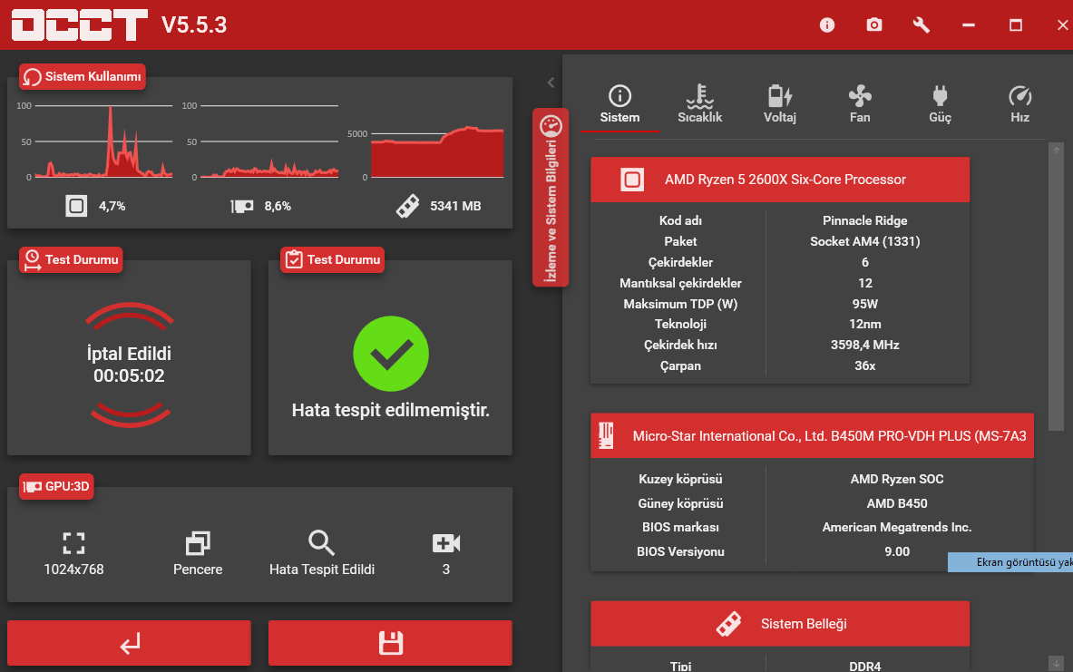The image size is (1073, 672).
Task: Click the memory usage graph
Action: pos(437,152)
